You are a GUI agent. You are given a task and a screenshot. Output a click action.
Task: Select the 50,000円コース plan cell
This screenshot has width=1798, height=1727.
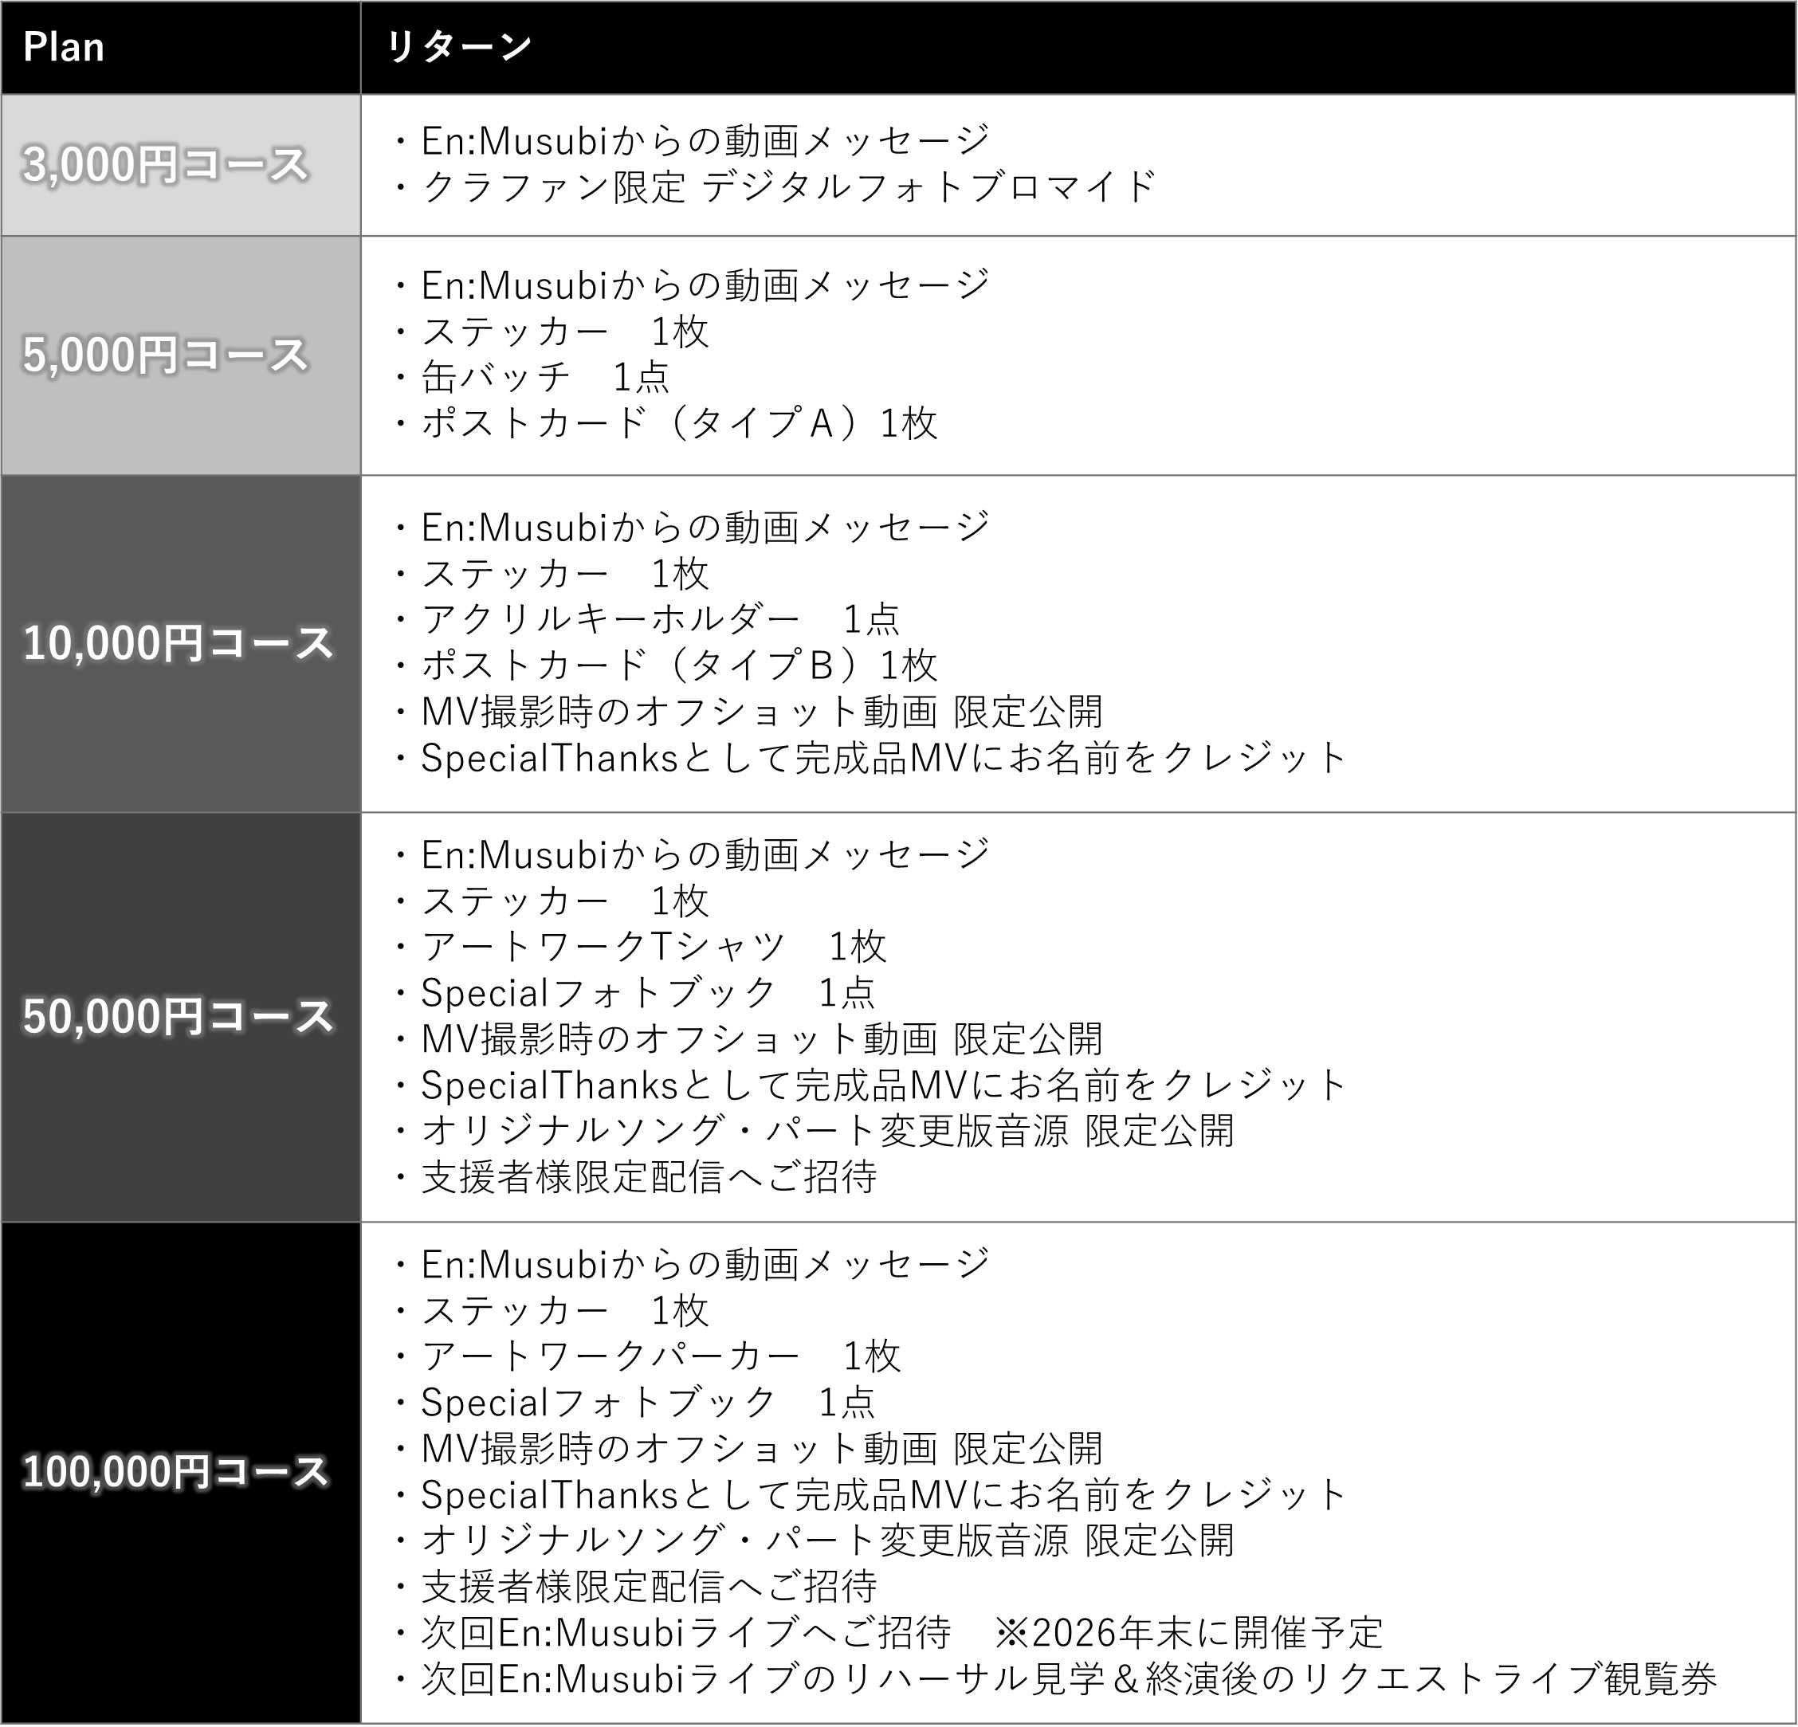[x=178, y=1016]
